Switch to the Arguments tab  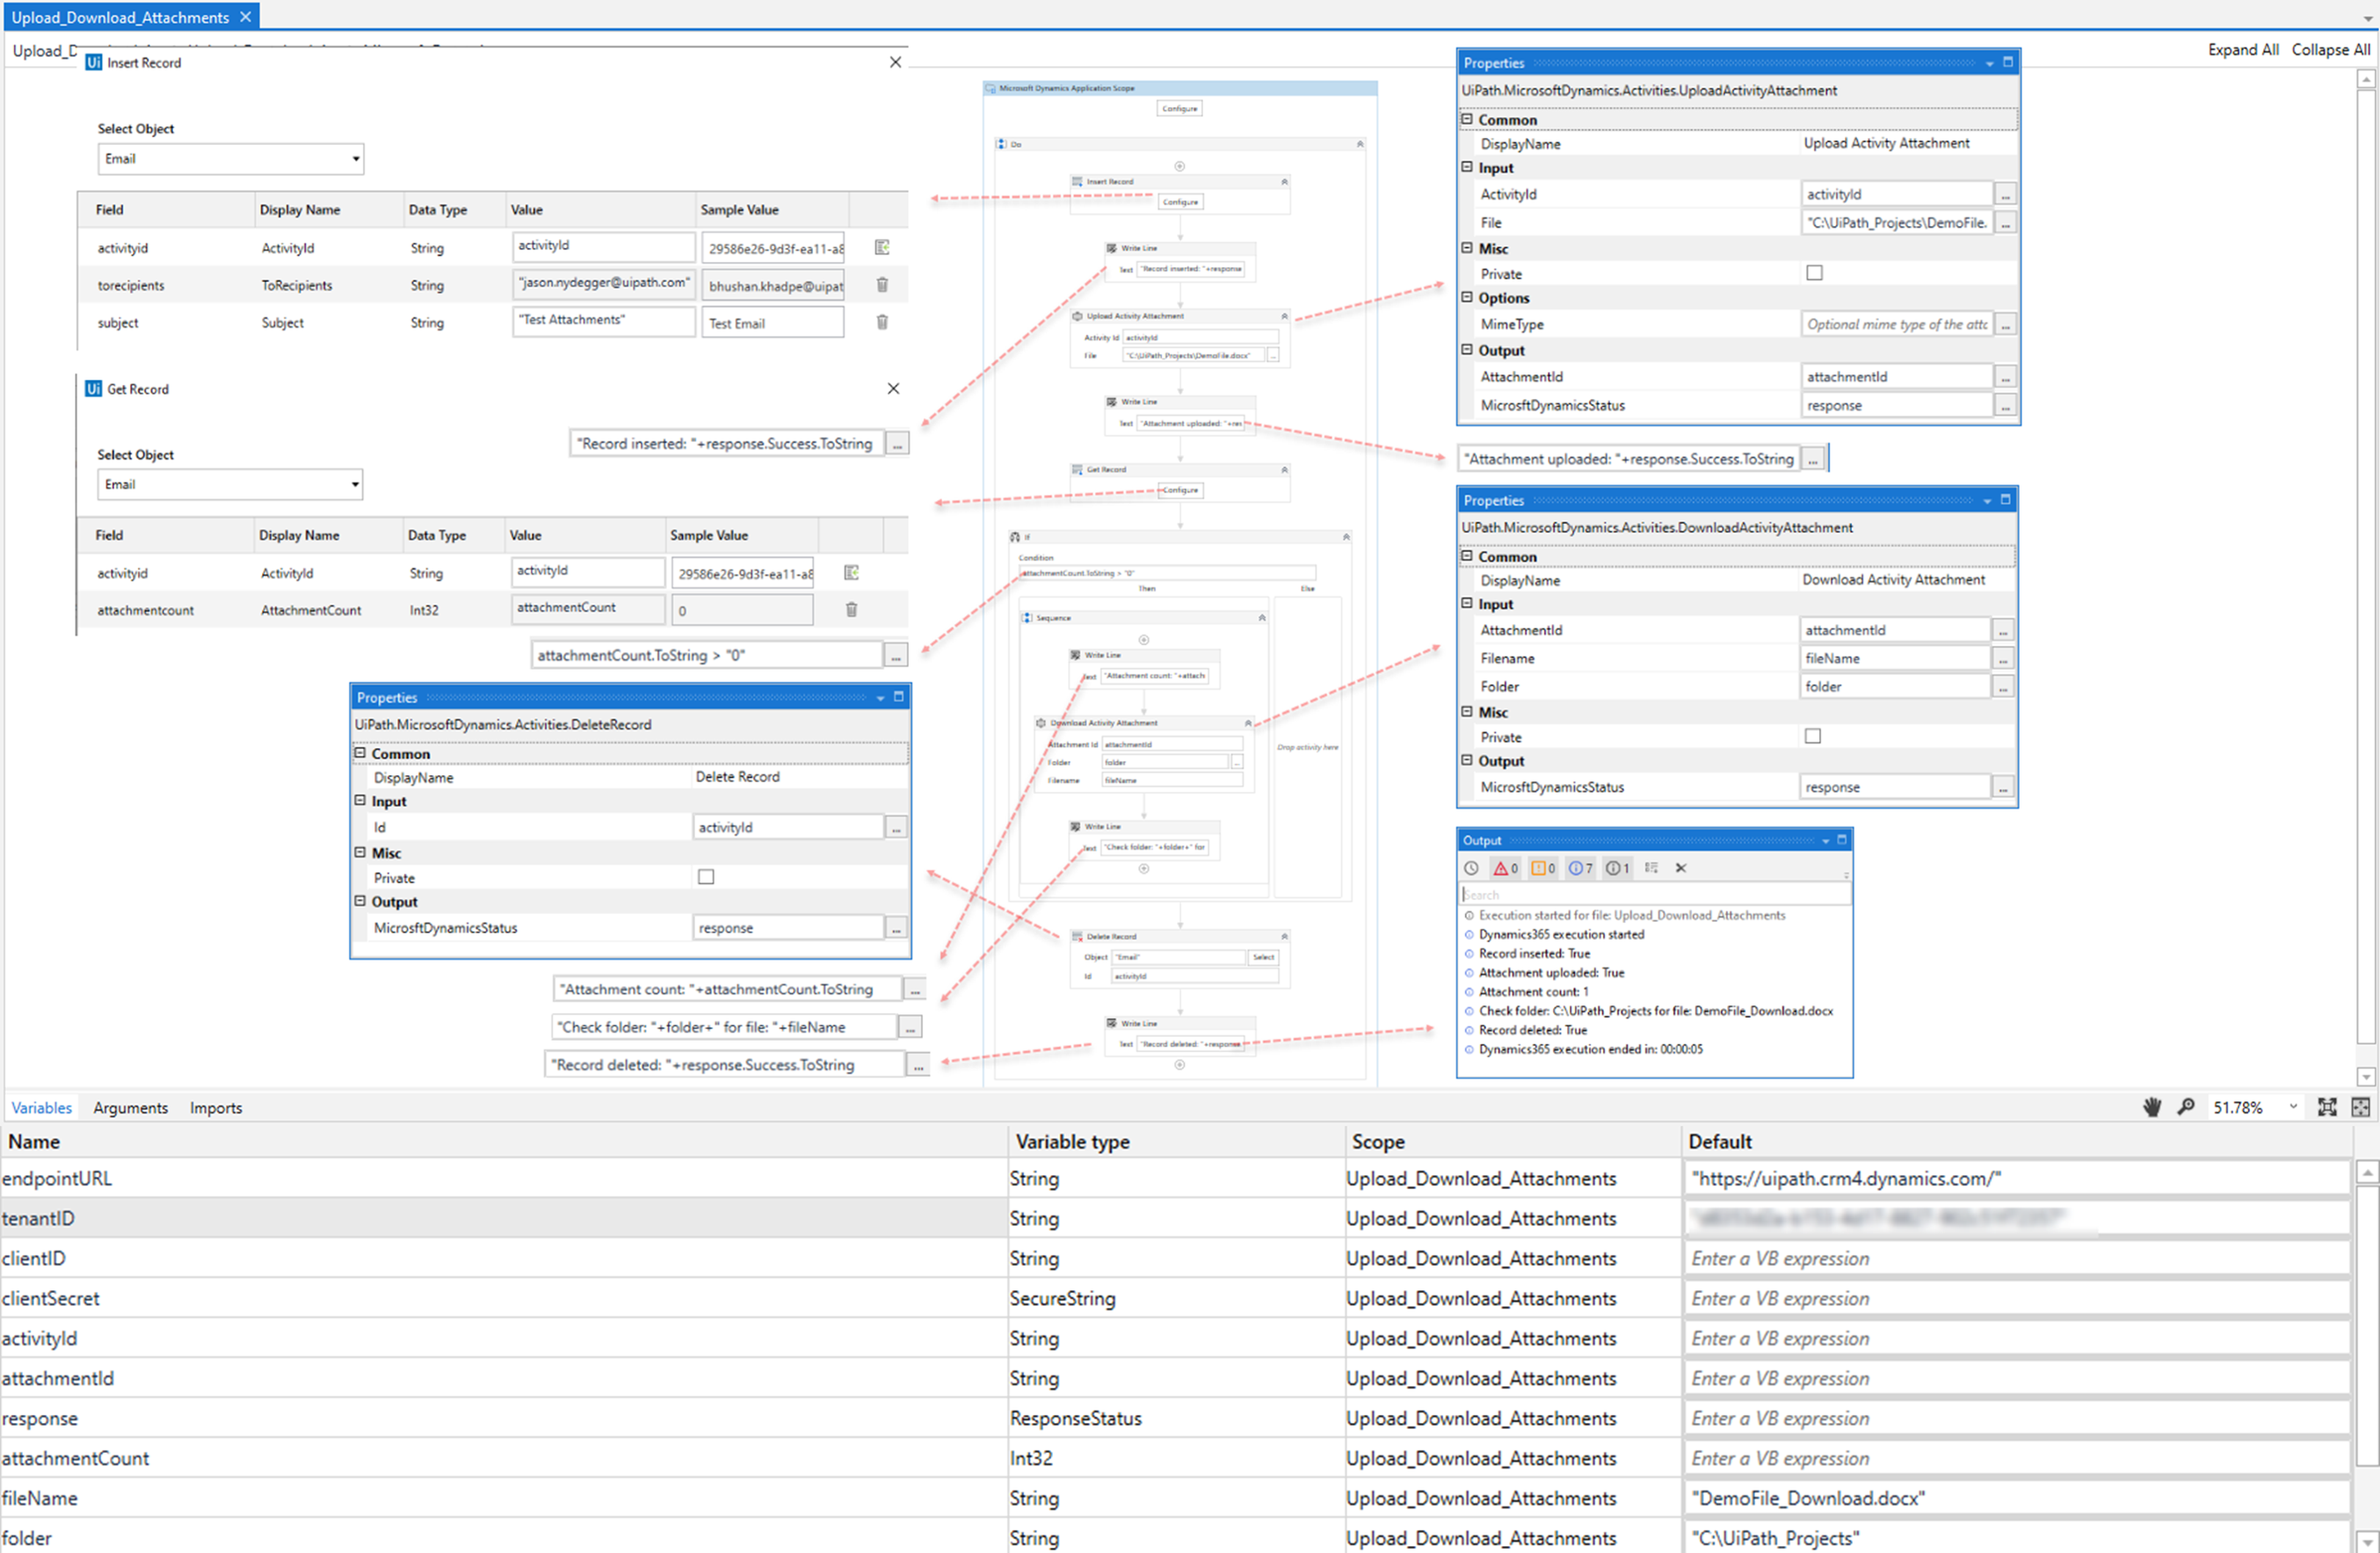131,1107
